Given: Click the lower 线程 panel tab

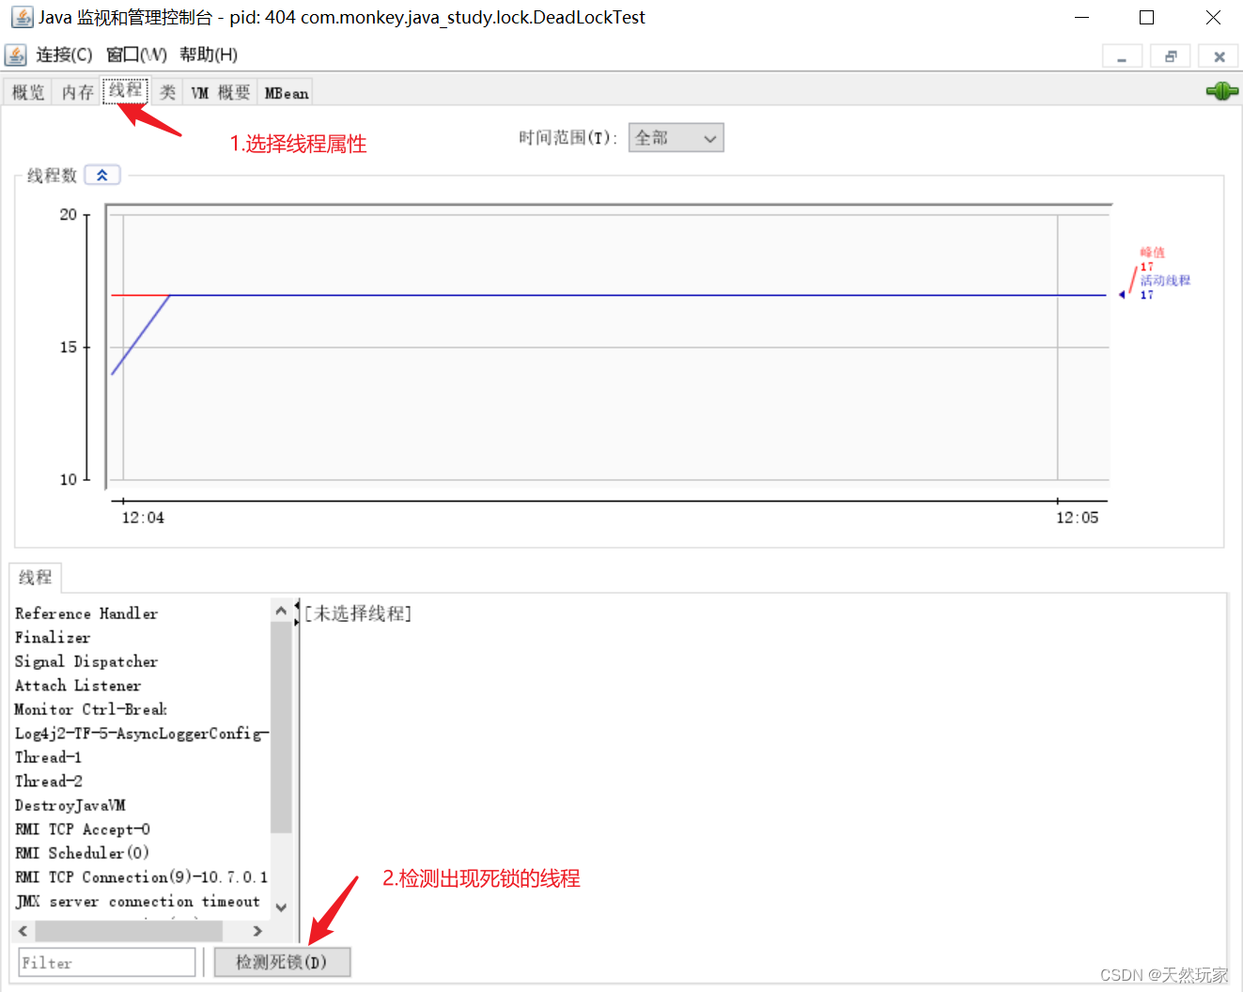Looking at the screenshot, I should click(x=36, y=577).
